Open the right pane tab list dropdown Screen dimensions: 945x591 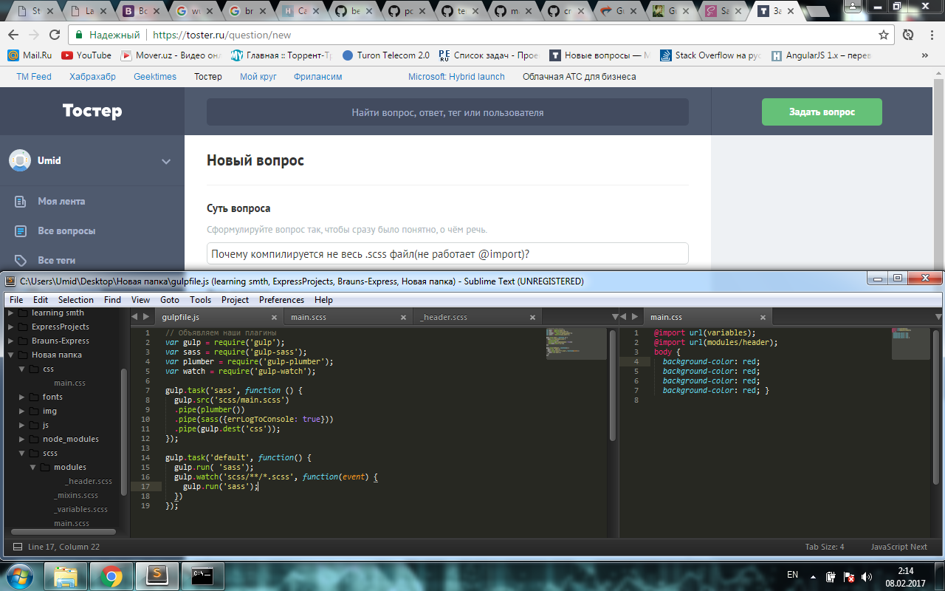click(937, 317)
